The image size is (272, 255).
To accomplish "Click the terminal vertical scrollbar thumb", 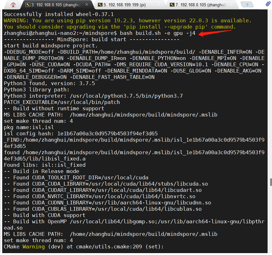I will 271,182.
